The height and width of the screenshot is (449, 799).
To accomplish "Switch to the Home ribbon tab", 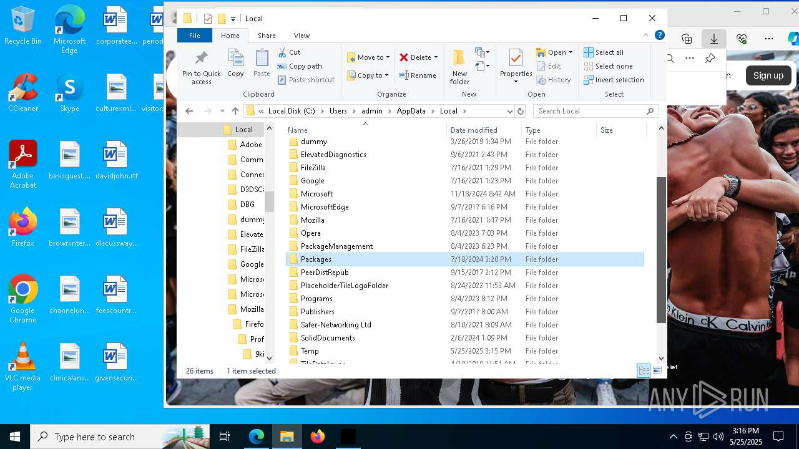I will (x=230, y=36).
